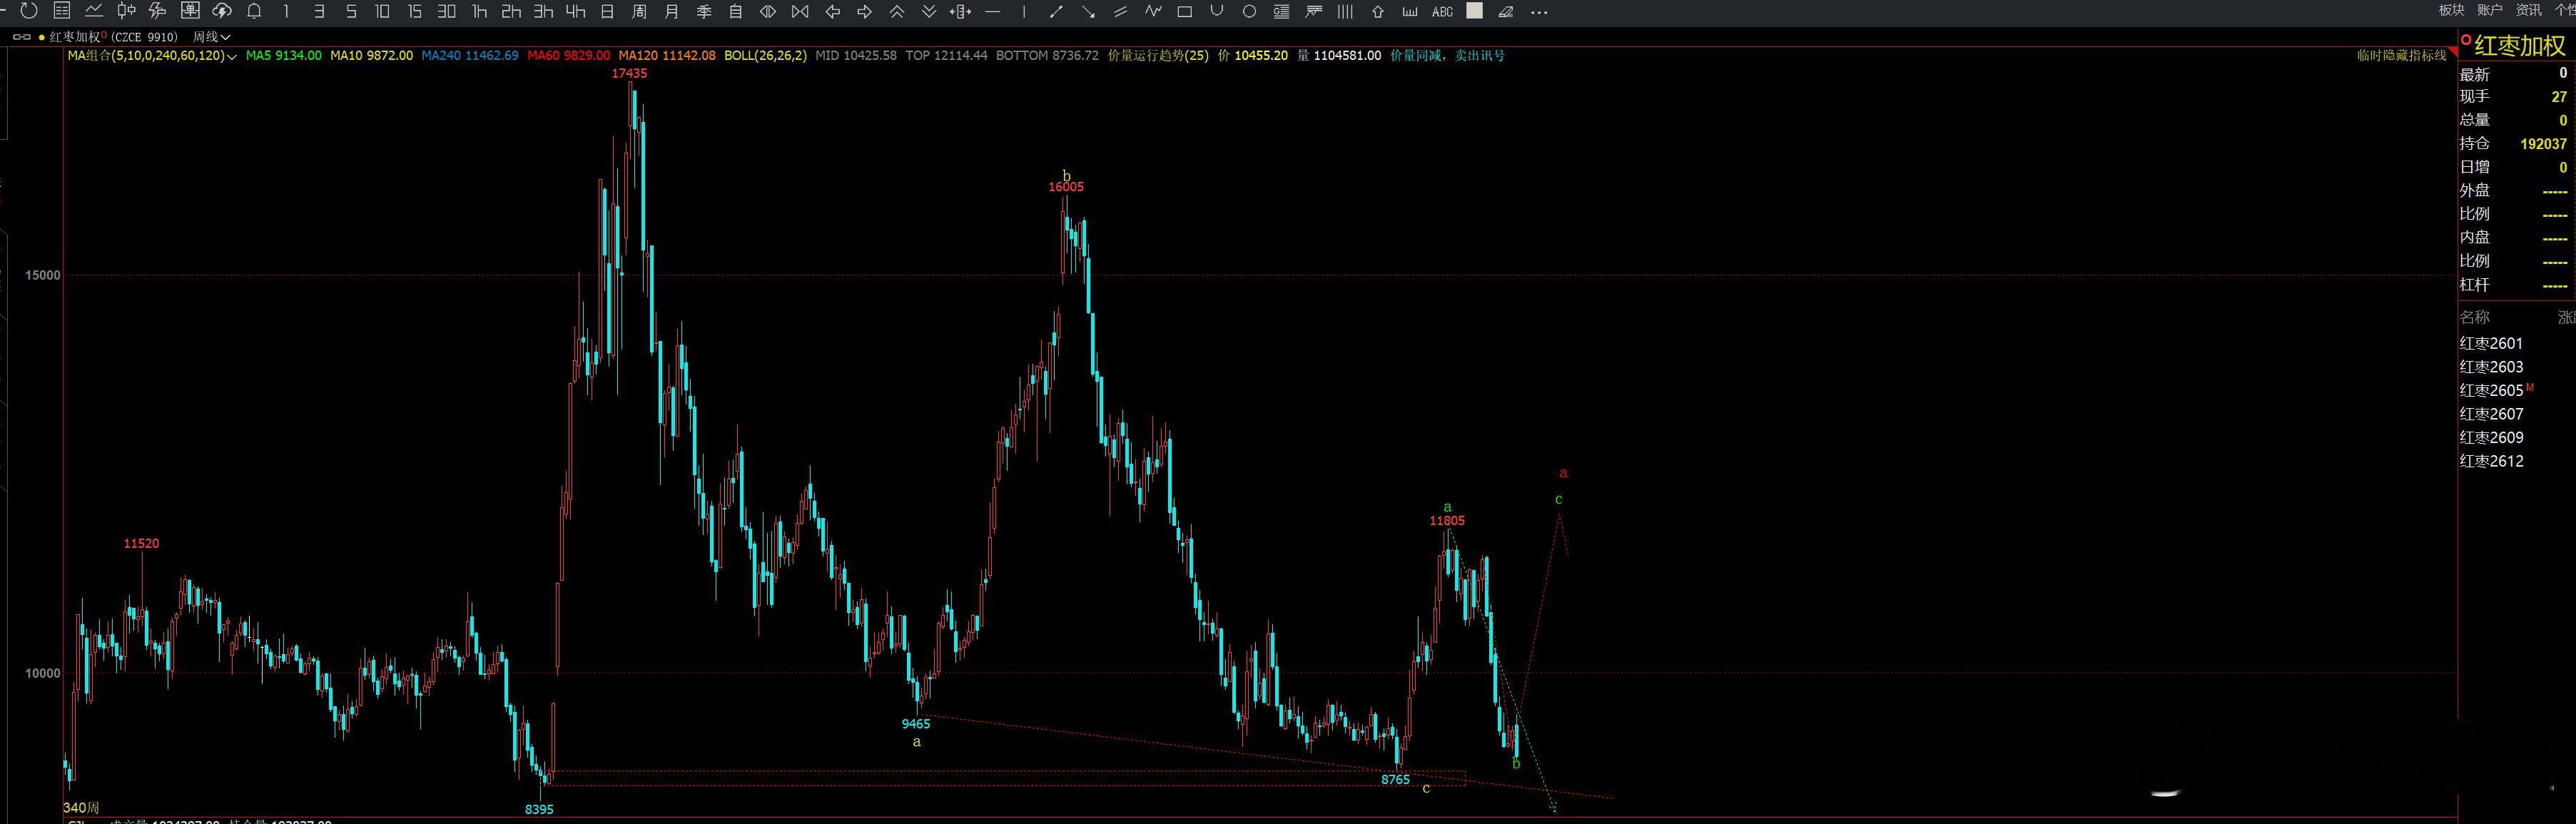This screenshot has height=824, width=2576.
Task: Open the MA组合 indicator parameters dropdown
Action: pos(232,57)
